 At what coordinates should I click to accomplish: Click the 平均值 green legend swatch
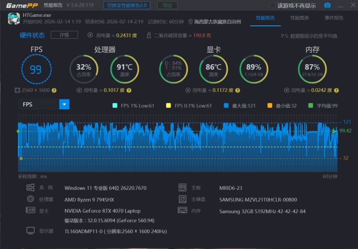point(310,105)
